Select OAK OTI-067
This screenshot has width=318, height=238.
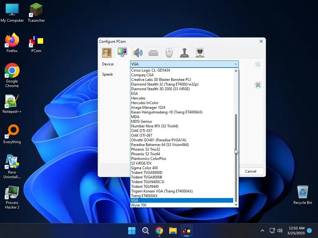pos(182,135)
